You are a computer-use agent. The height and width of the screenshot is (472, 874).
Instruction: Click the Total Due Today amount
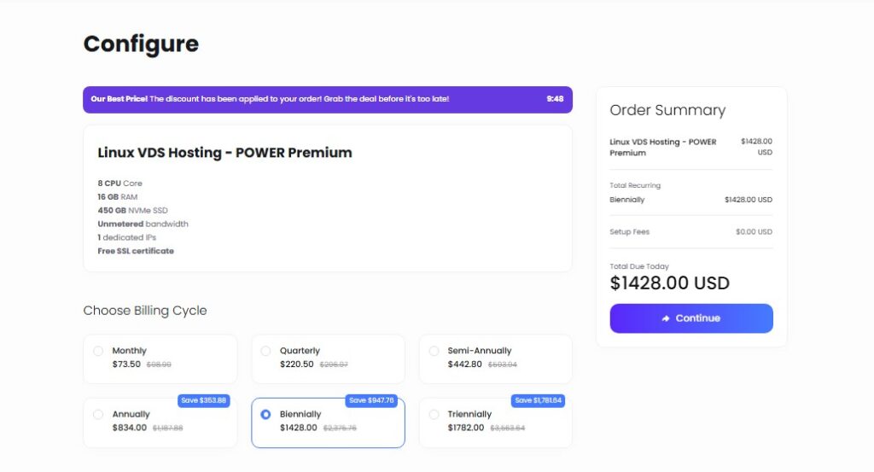669,283
